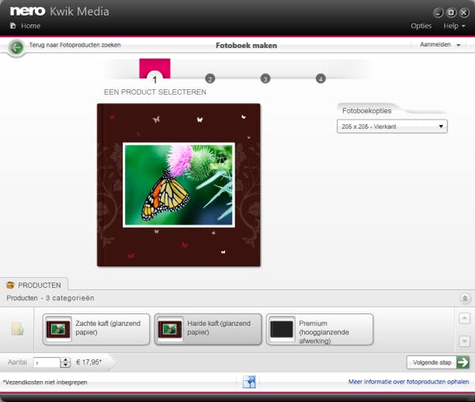Click the EEN PRODUCT SELECTEREN label
This screenshot has height=402, width=475.
click(x=154, y=92)
